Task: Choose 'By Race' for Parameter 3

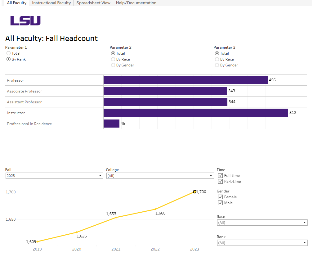Action: pos(217,59)
